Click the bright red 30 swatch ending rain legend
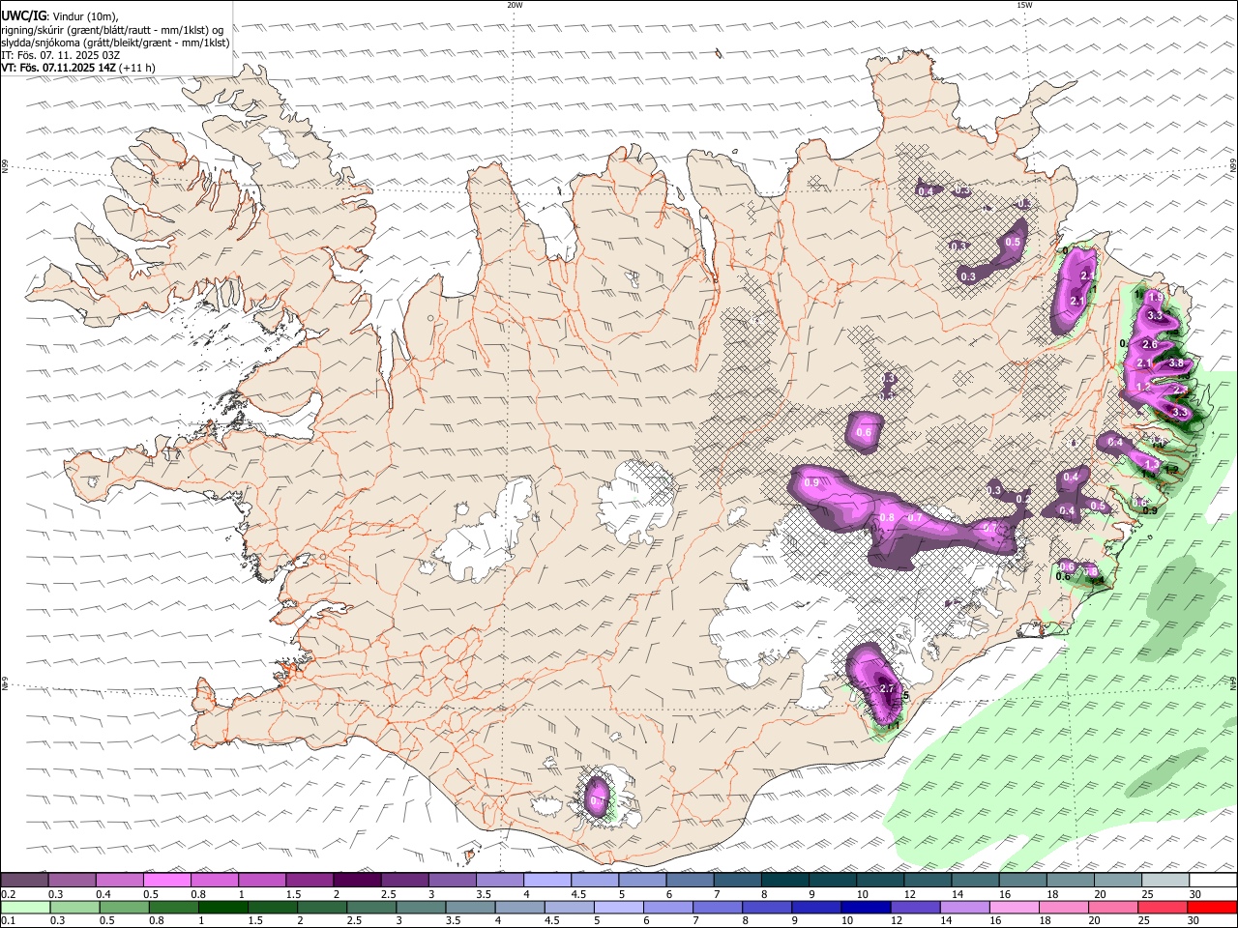 coord(1213,907)
